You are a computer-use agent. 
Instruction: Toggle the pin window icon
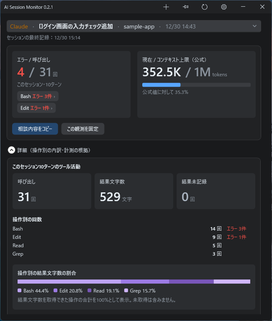[185, 7]
